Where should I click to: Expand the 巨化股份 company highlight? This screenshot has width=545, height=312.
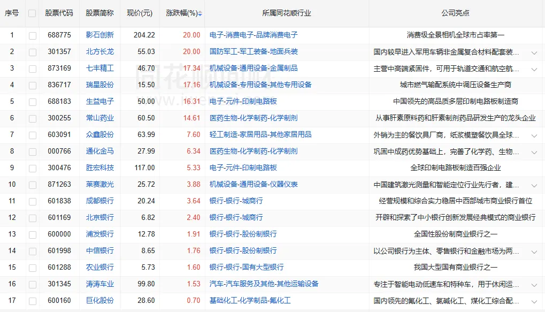(x=534, y=302)
